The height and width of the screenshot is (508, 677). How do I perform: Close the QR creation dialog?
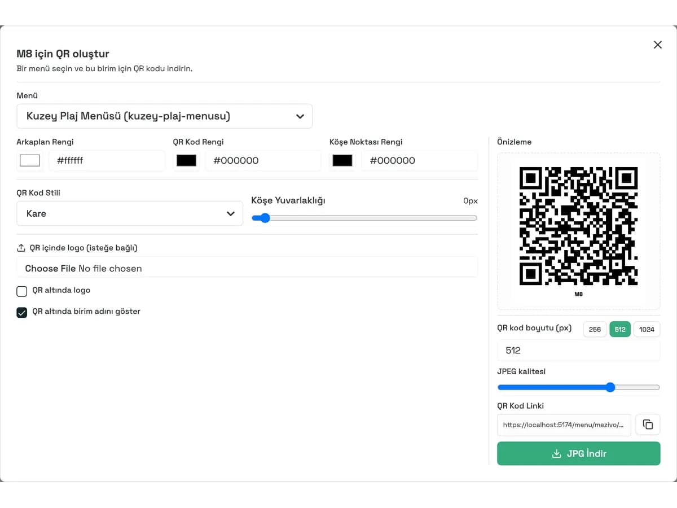pos(657,45)
